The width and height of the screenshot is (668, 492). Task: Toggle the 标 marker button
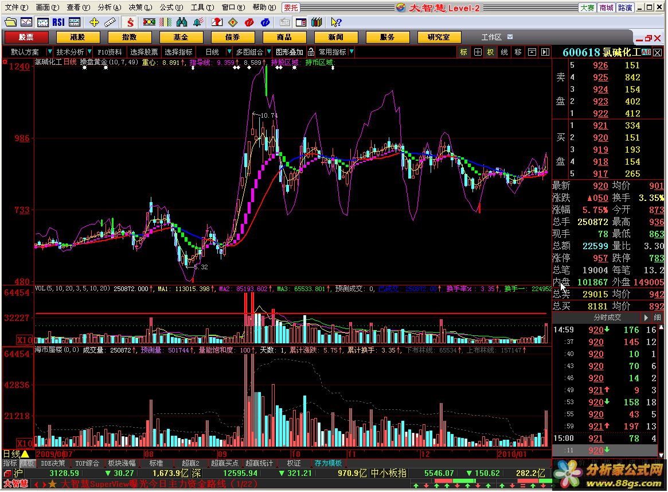click(463, 52)
